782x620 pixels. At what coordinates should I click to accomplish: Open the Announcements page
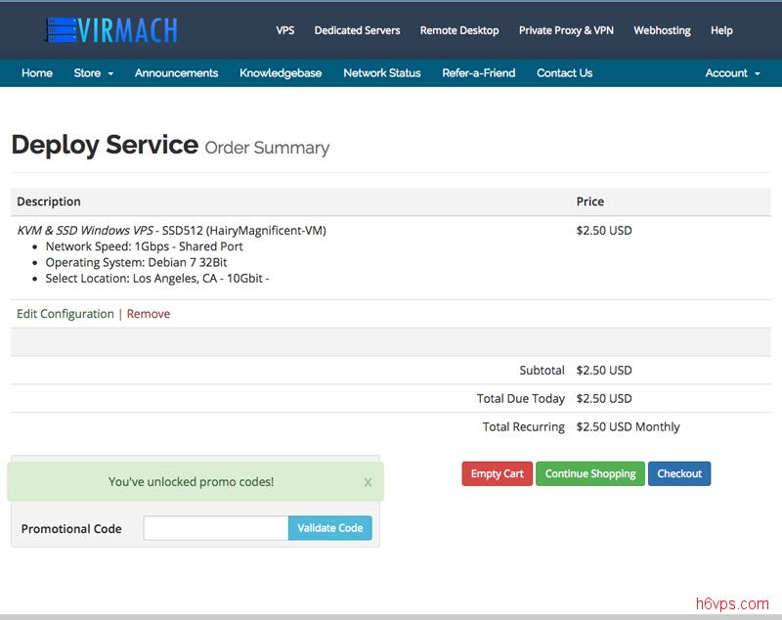pyautogui.click(x=176, y=73)
